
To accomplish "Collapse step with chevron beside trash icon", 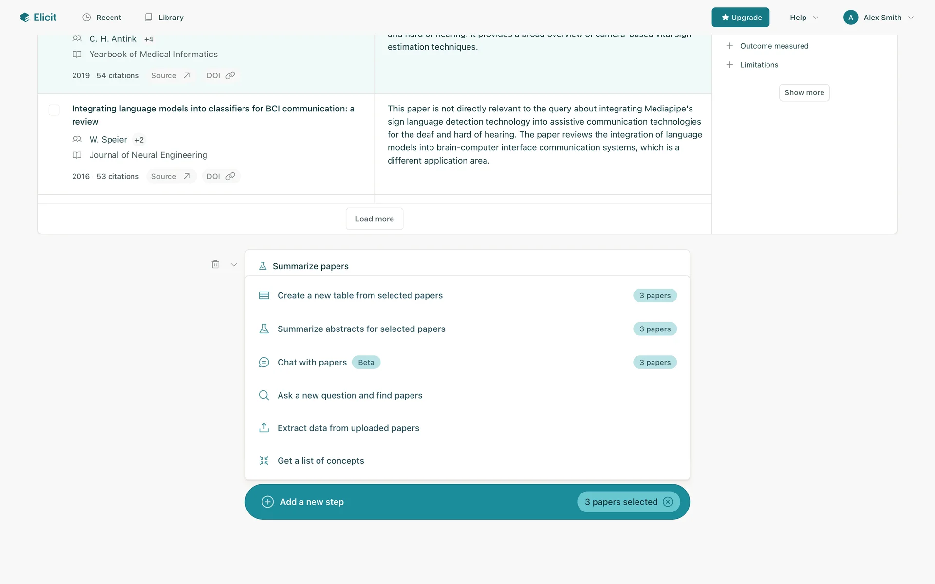I will click(x=234, y=265).
